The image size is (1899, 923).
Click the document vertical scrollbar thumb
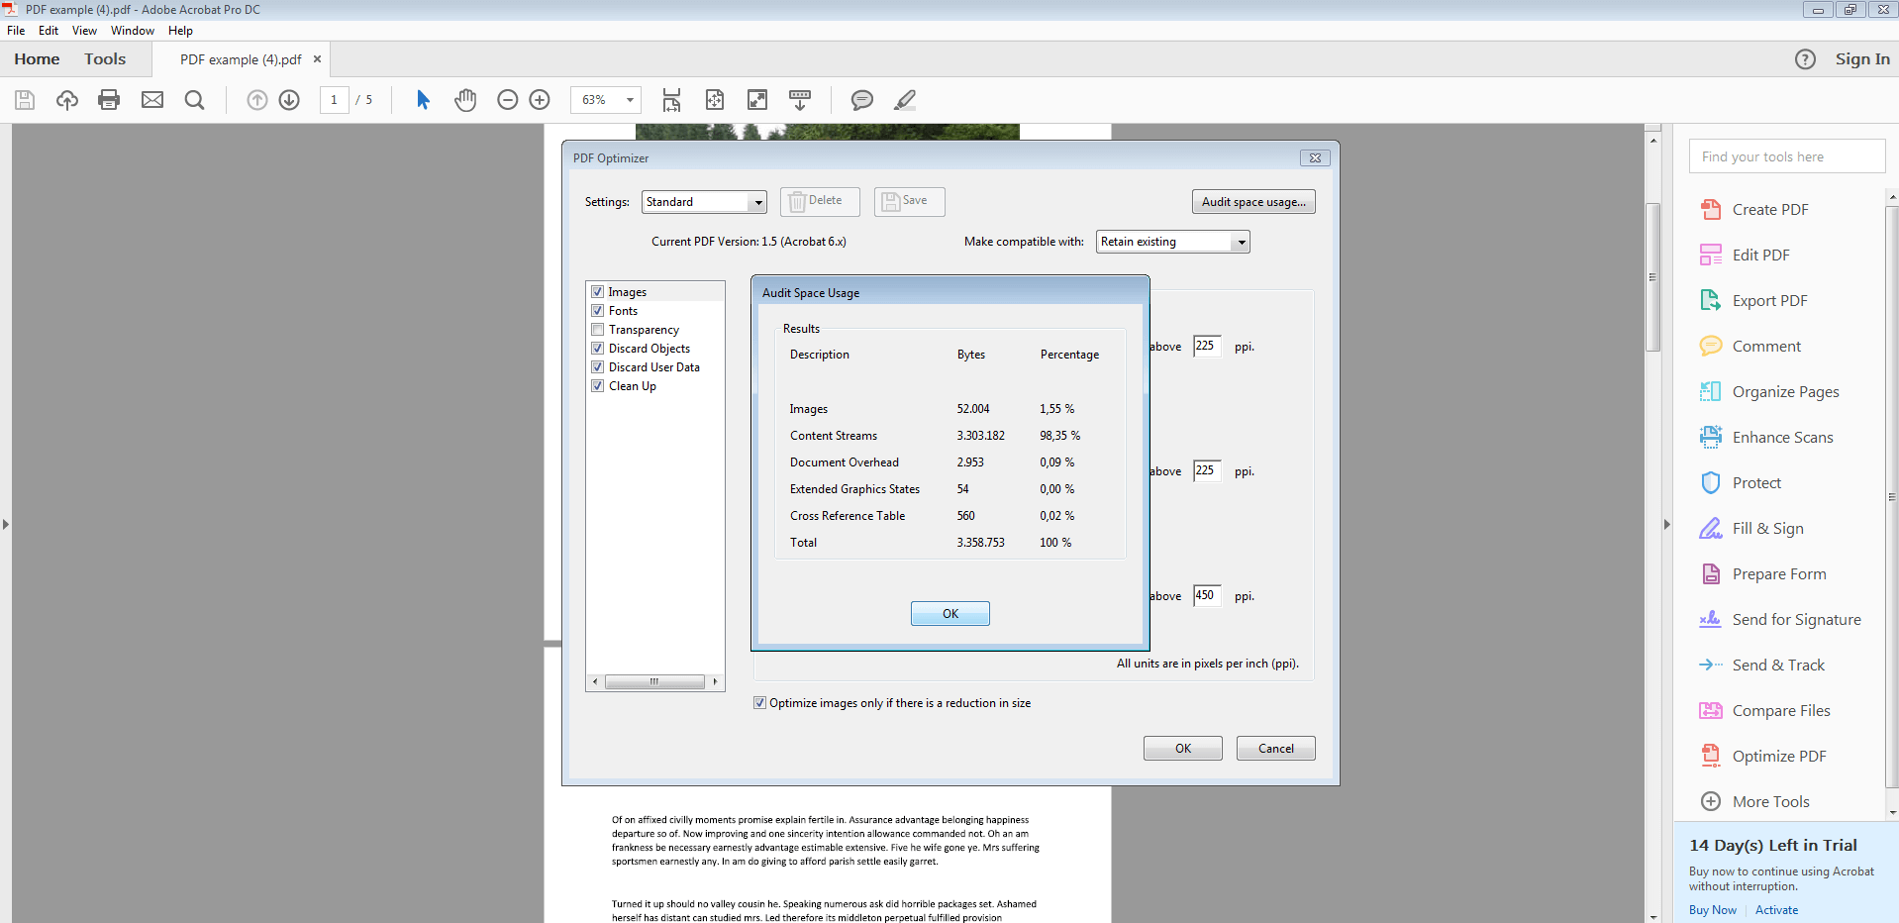click(1652, 277)
